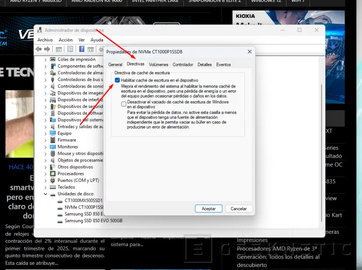Open the Ryzen 3ª Generación article link
Screen dimensions: 362x270
click(x=278, y=256)
